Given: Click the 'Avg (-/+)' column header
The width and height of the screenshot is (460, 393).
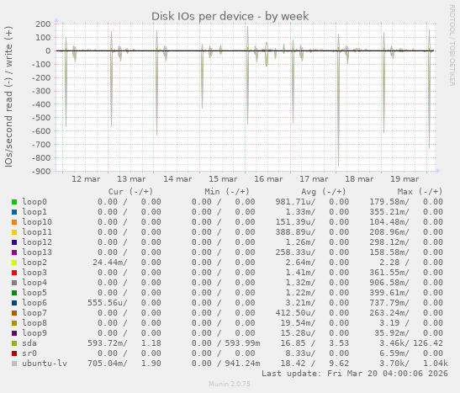Looking at the screenshot, I should coord(323,192).
